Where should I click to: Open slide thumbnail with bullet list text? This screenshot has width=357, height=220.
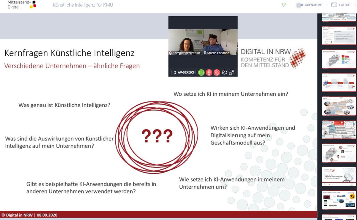click(x=339, y=36)
